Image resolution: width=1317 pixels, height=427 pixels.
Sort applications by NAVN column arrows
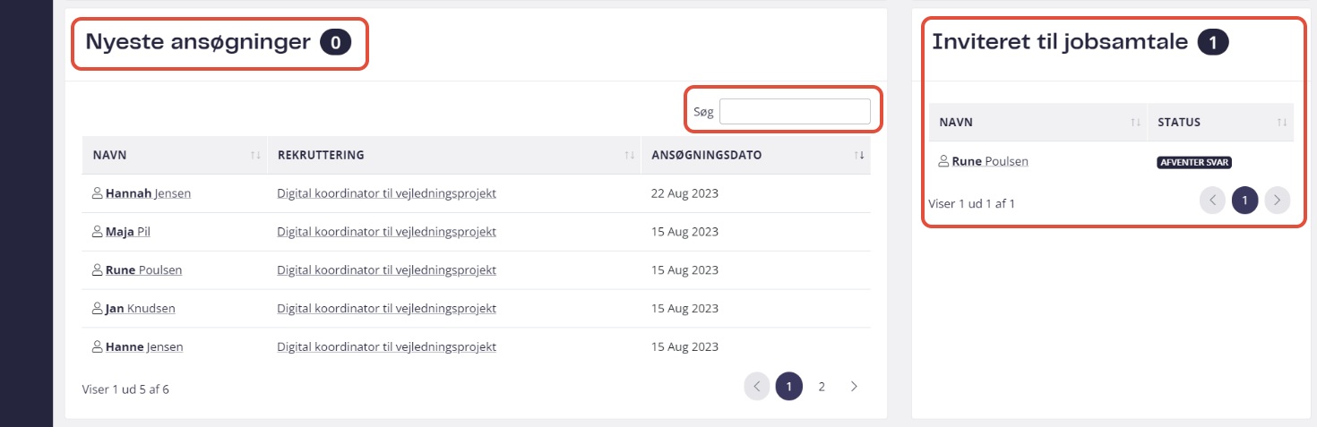pos(255,156)
